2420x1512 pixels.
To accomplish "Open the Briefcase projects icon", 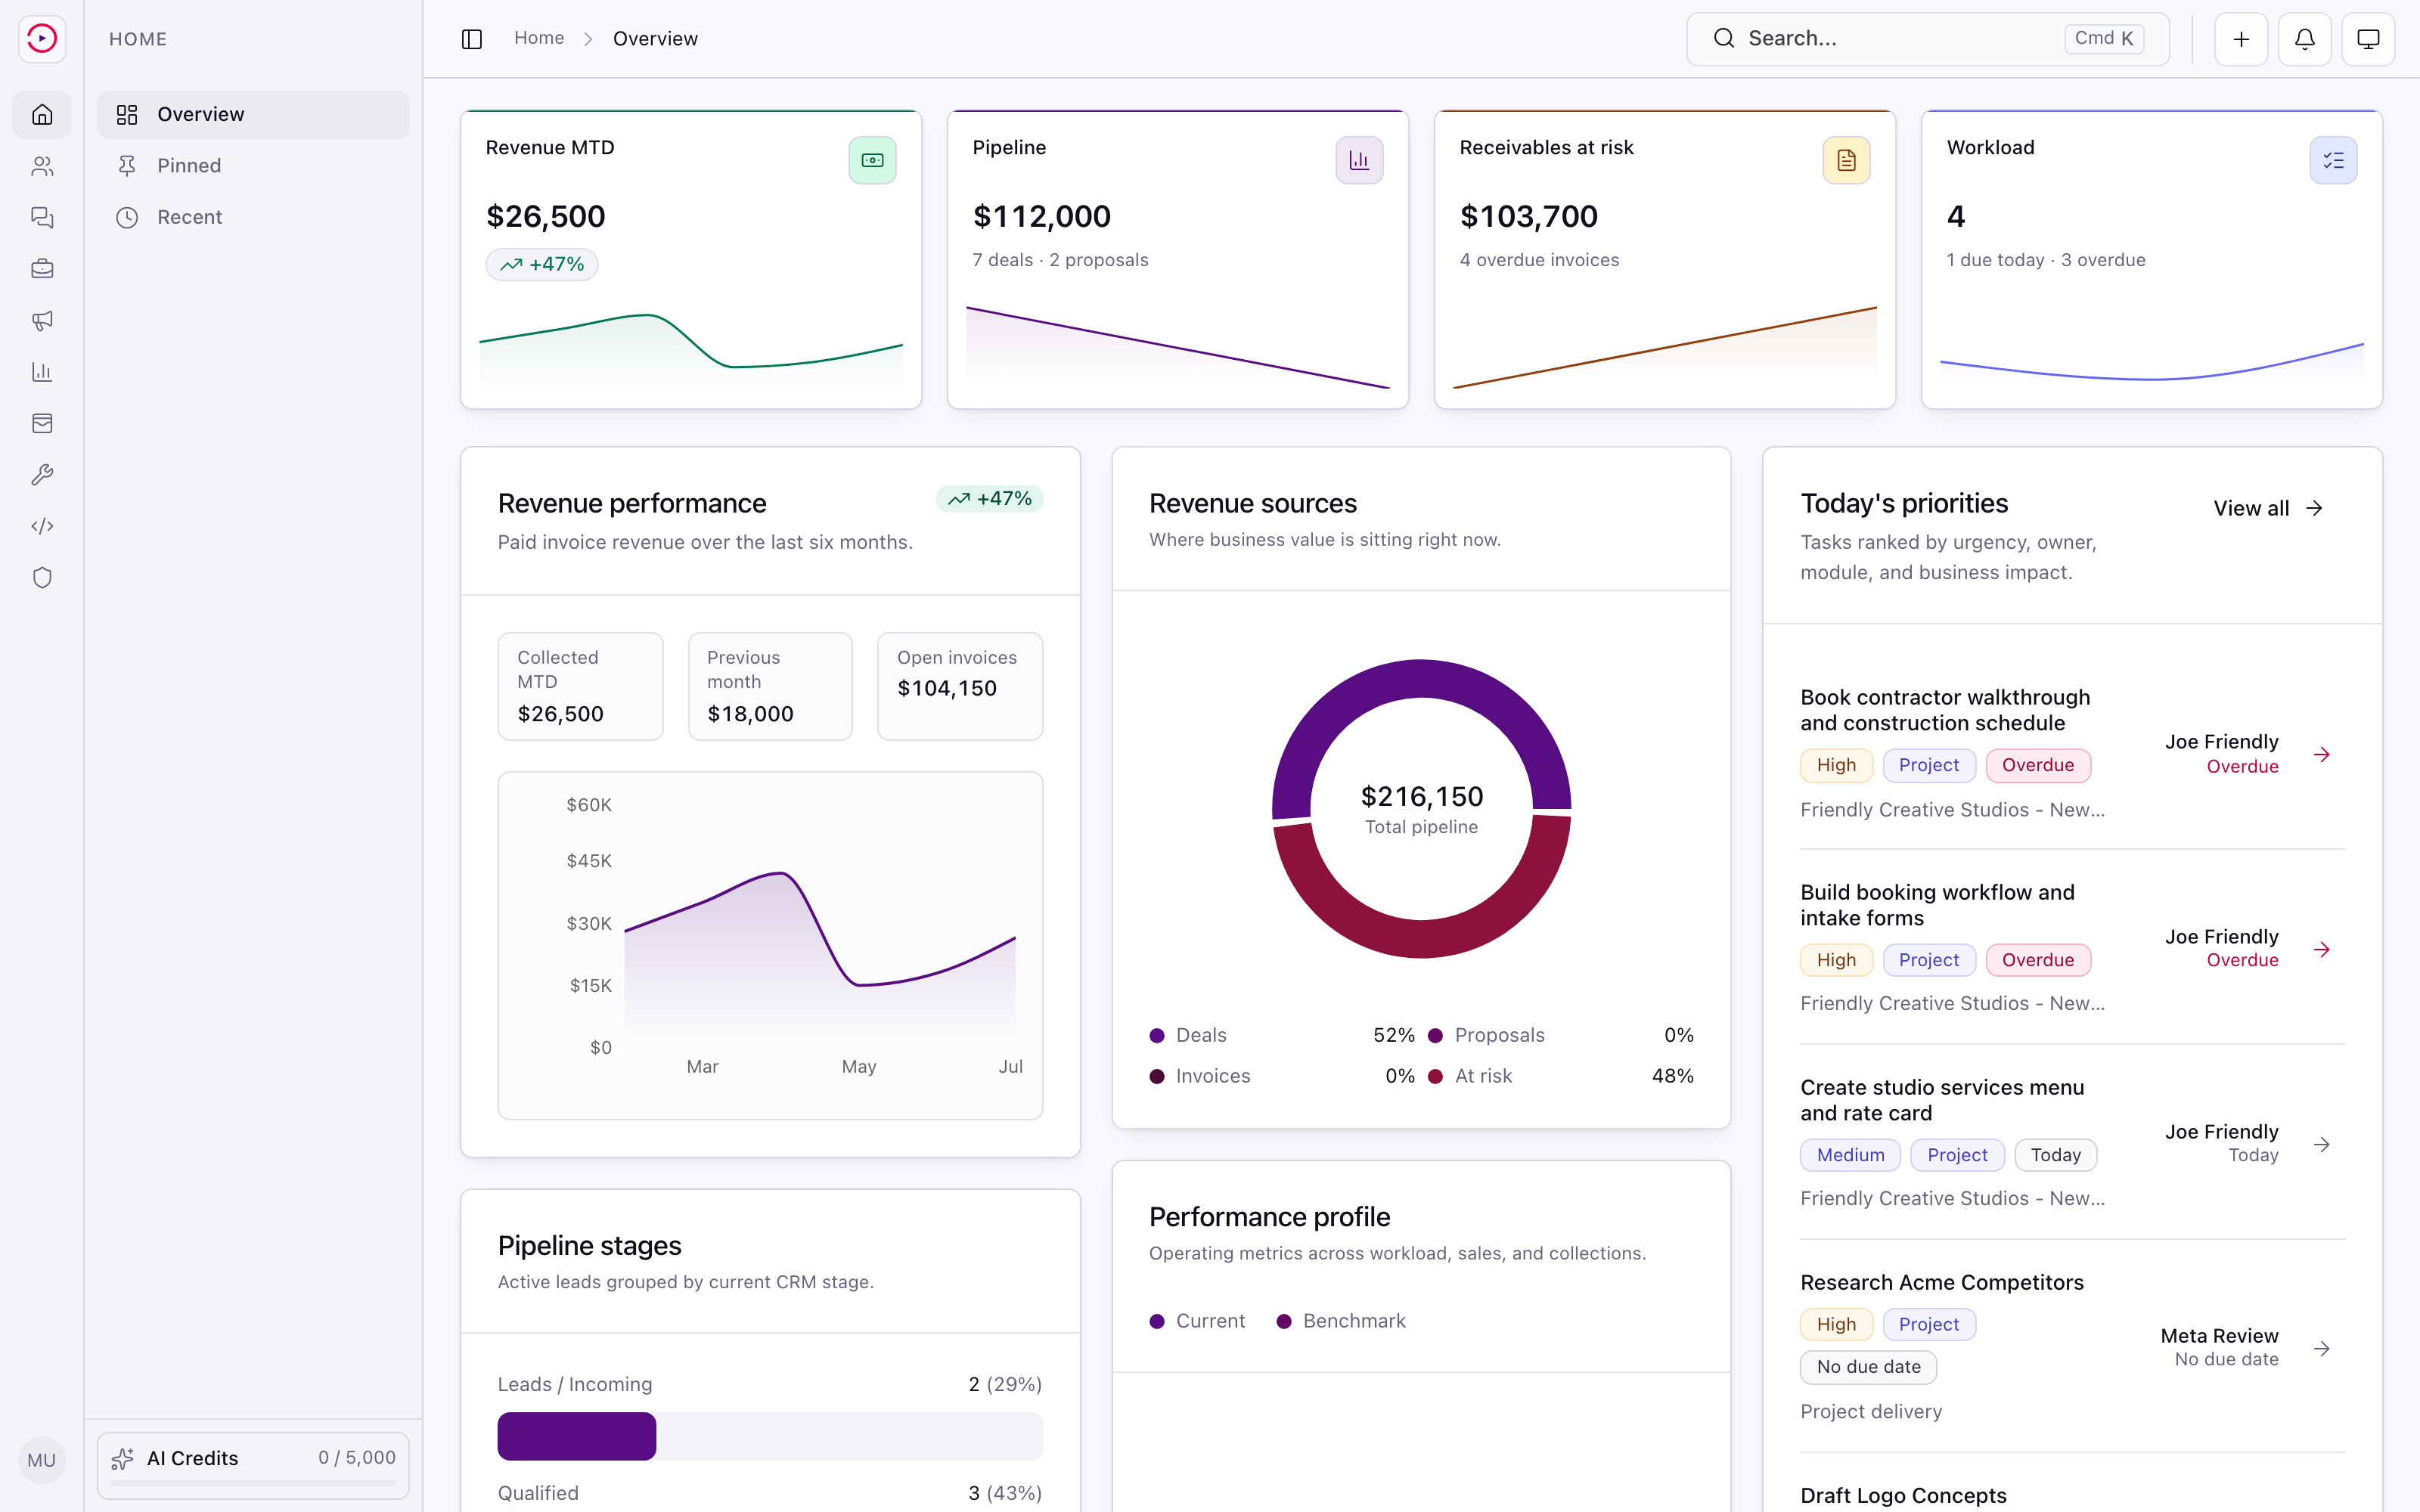I will pyautogui.click(x=42, y=269).
